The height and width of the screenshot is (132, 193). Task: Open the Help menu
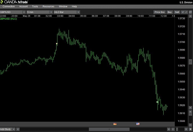click(74, 6)
